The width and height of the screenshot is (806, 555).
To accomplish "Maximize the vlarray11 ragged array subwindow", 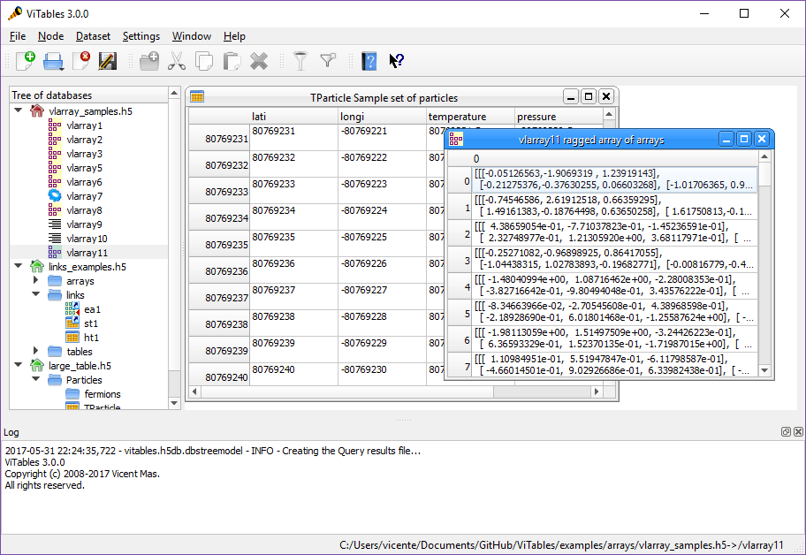I will point(744,139).
